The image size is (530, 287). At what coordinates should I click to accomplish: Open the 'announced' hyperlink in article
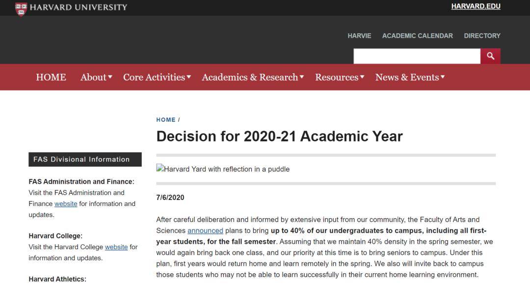tap(205, 230)
